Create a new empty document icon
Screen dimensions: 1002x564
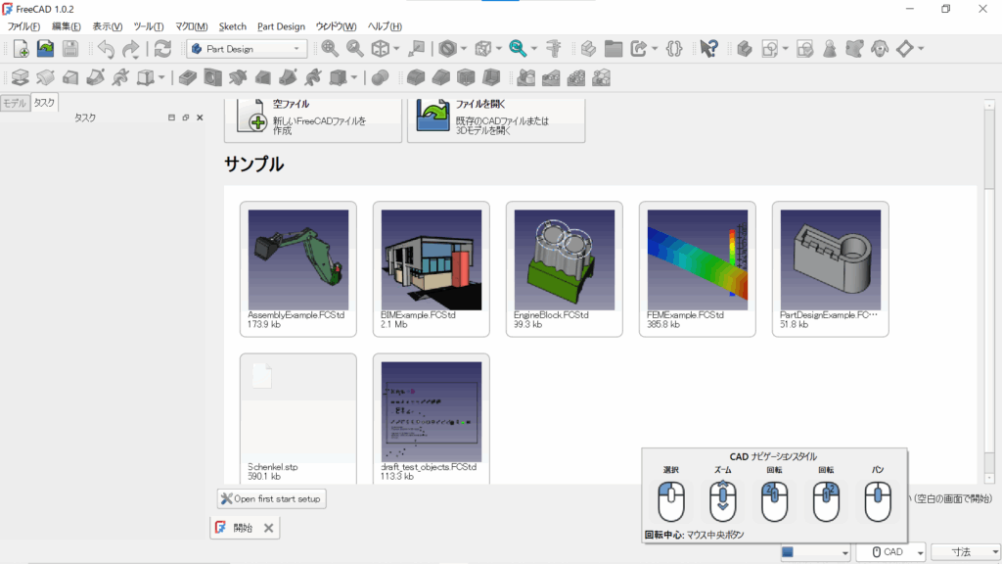click(23, 48)
